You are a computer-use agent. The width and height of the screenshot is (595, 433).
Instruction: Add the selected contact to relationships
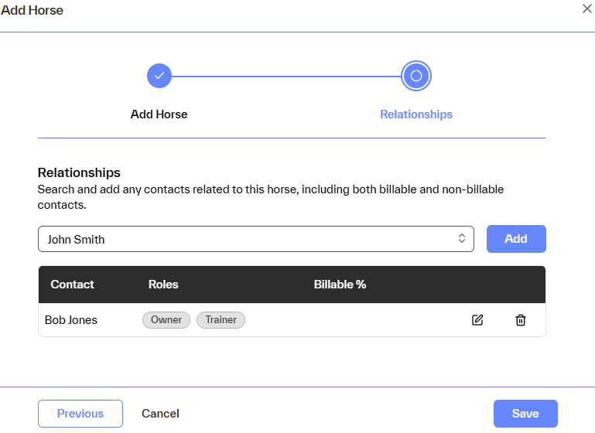[516, 239]
